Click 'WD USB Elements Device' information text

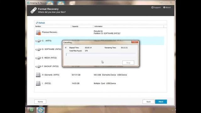coord(110,75)
